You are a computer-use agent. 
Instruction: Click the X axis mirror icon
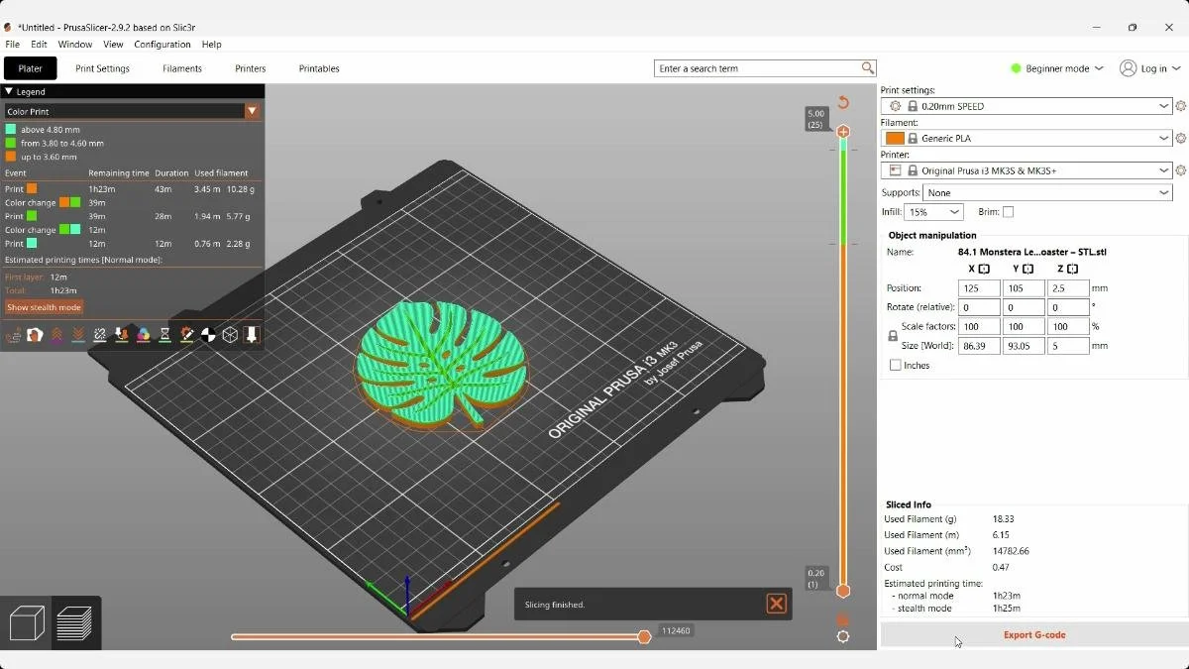[984, 269]
